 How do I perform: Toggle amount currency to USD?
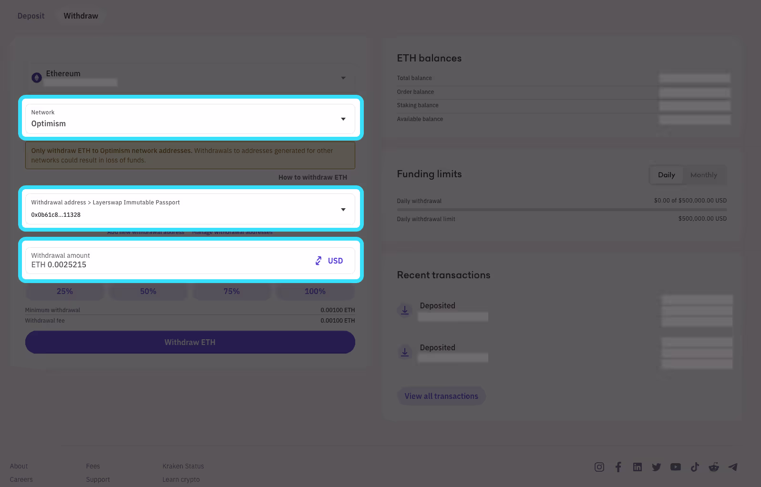[336, 261]
